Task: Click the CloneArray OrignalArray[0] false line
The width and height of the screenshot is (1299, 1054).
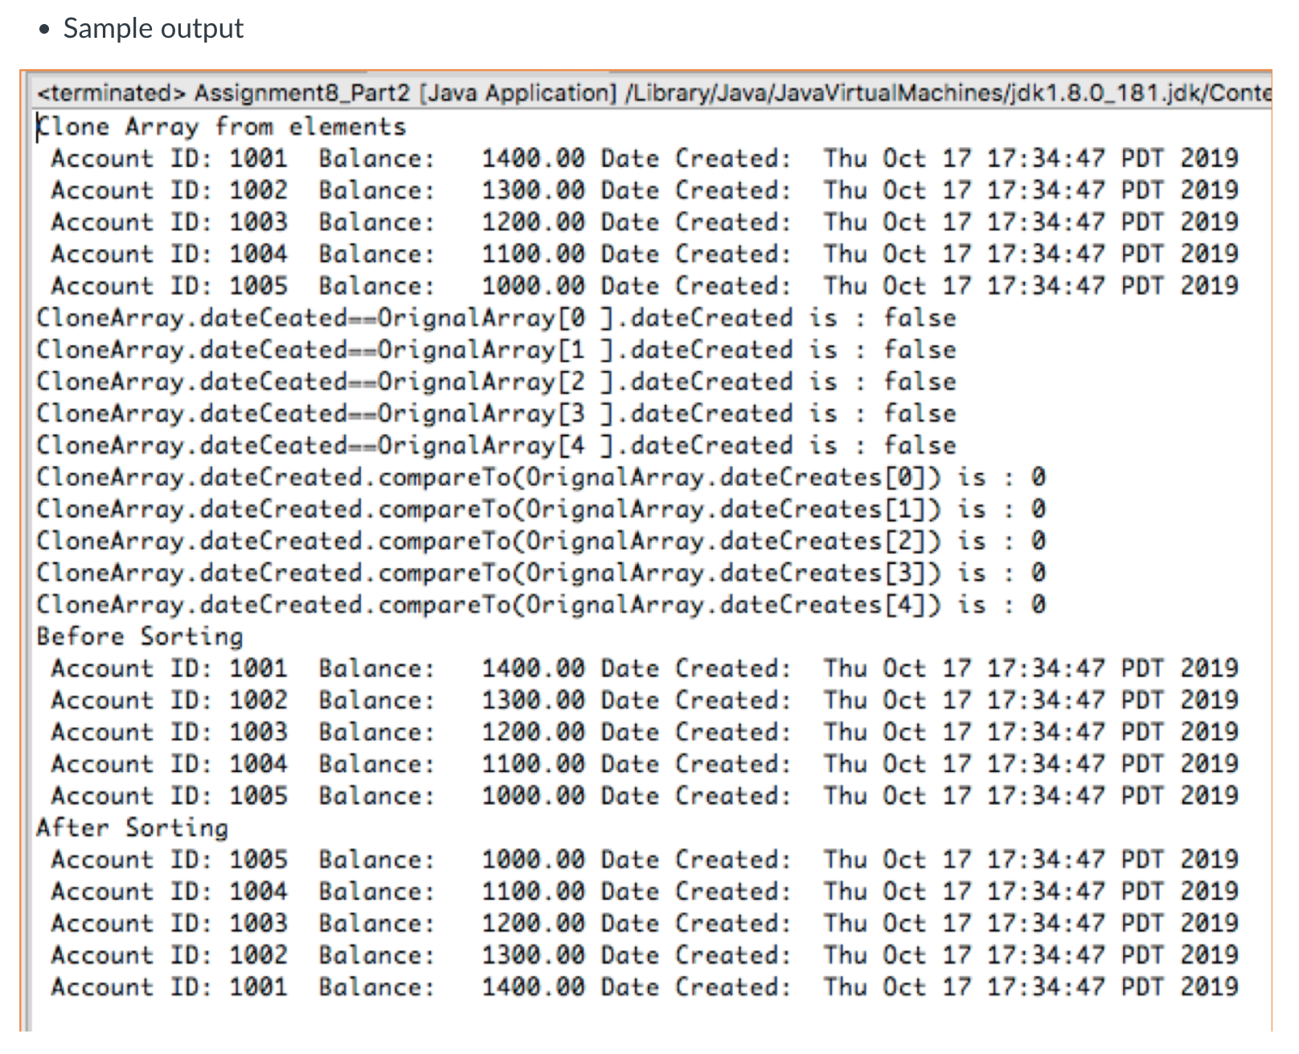Action: (494, 317)
